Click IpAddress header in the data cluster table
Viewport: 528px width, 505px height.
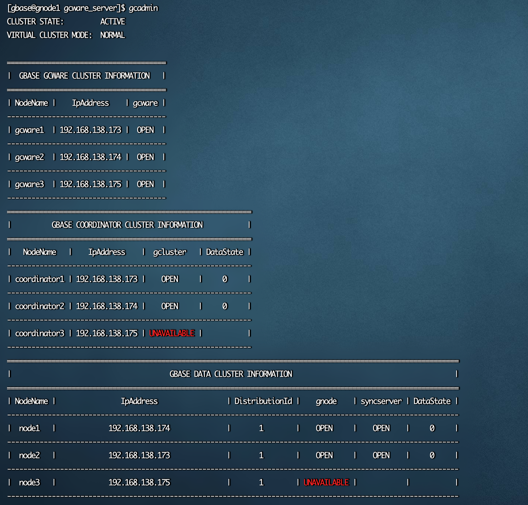click(139, 401)
